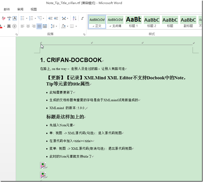The image size is (203, 182).
Task: Open the 视图 (View) tab
Action: pyautogui.click(x=33, y=9)
